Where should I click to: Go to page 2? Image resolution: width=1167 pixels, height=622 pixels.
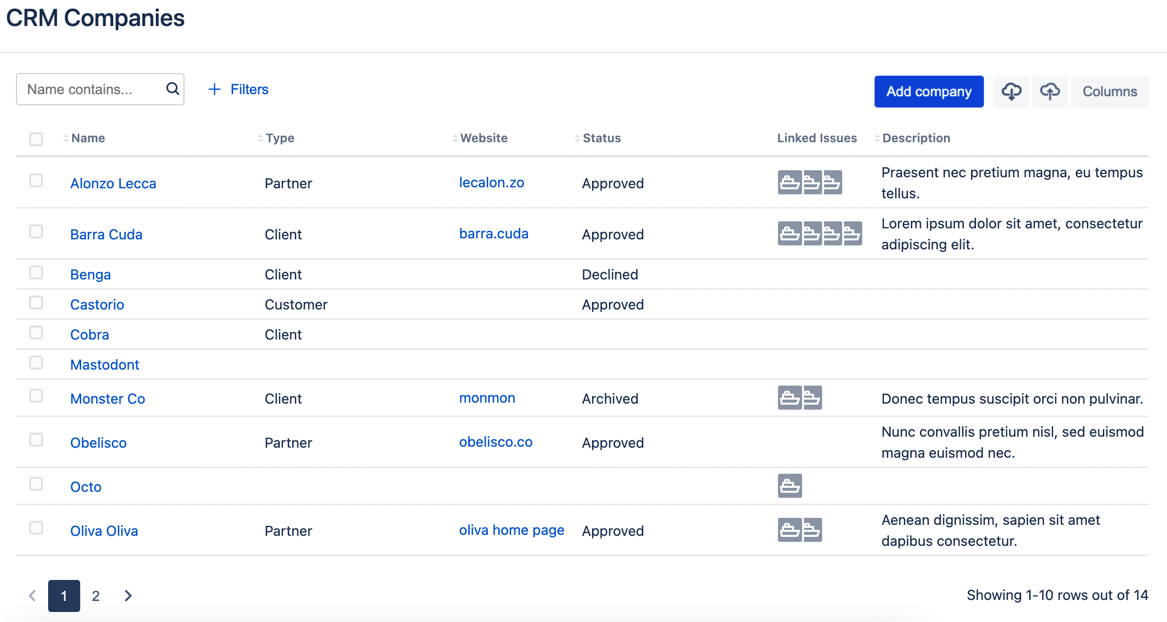click(96, 596)
